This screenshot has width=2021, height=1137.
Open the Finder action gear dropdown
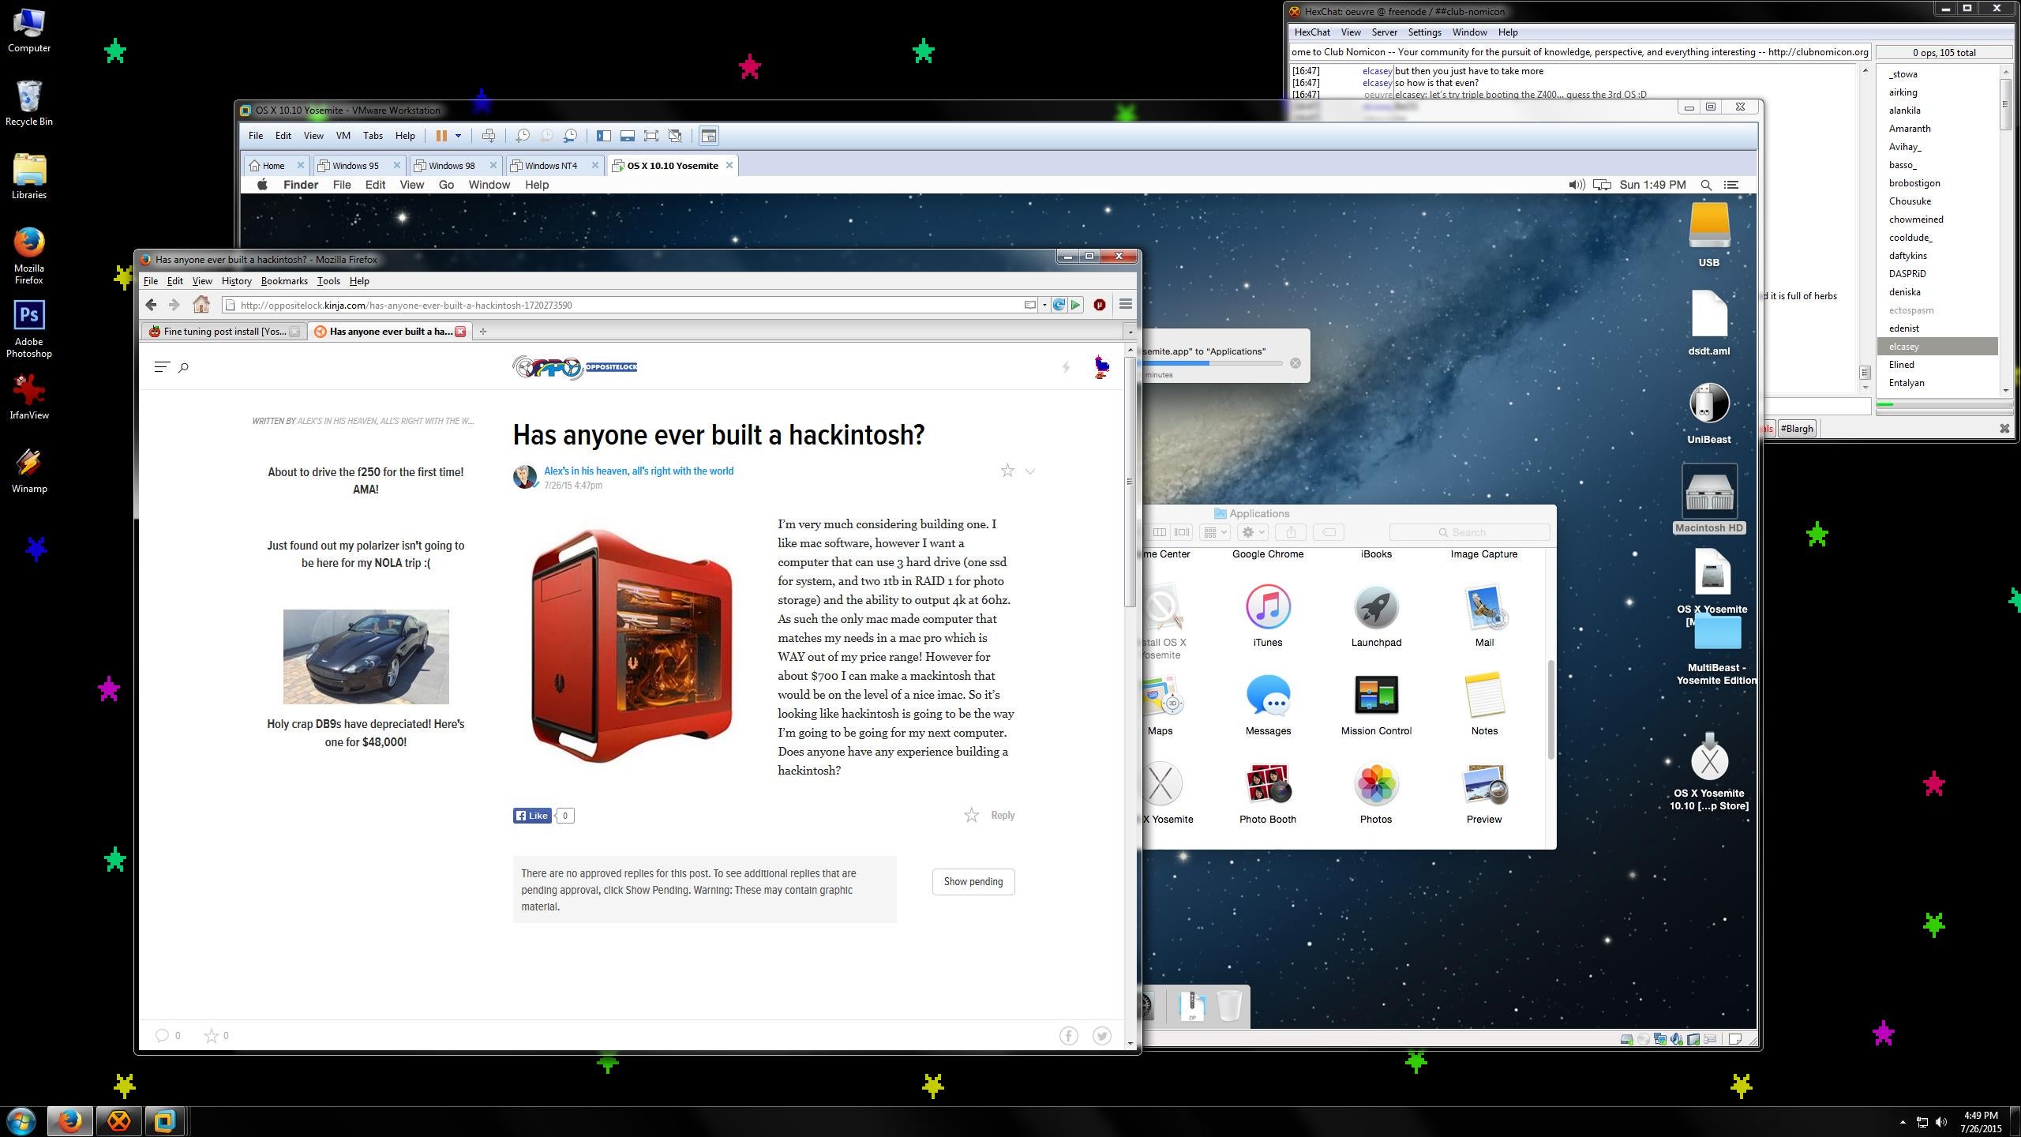coord(1253,532)
